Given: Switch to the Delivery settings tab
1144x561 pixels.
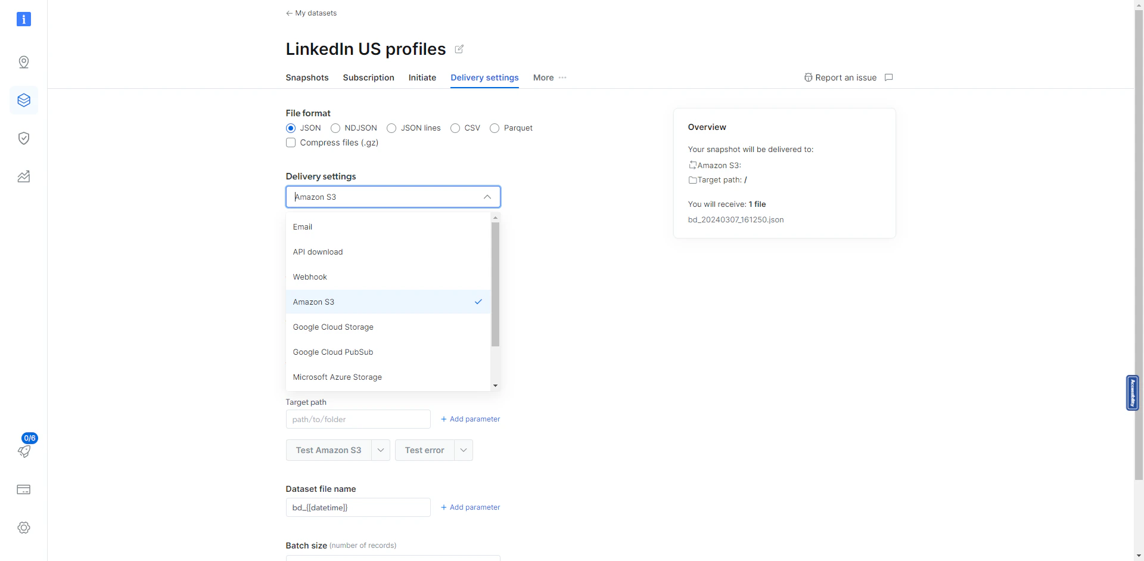Looking at the screenshot, I should (484, 78).
